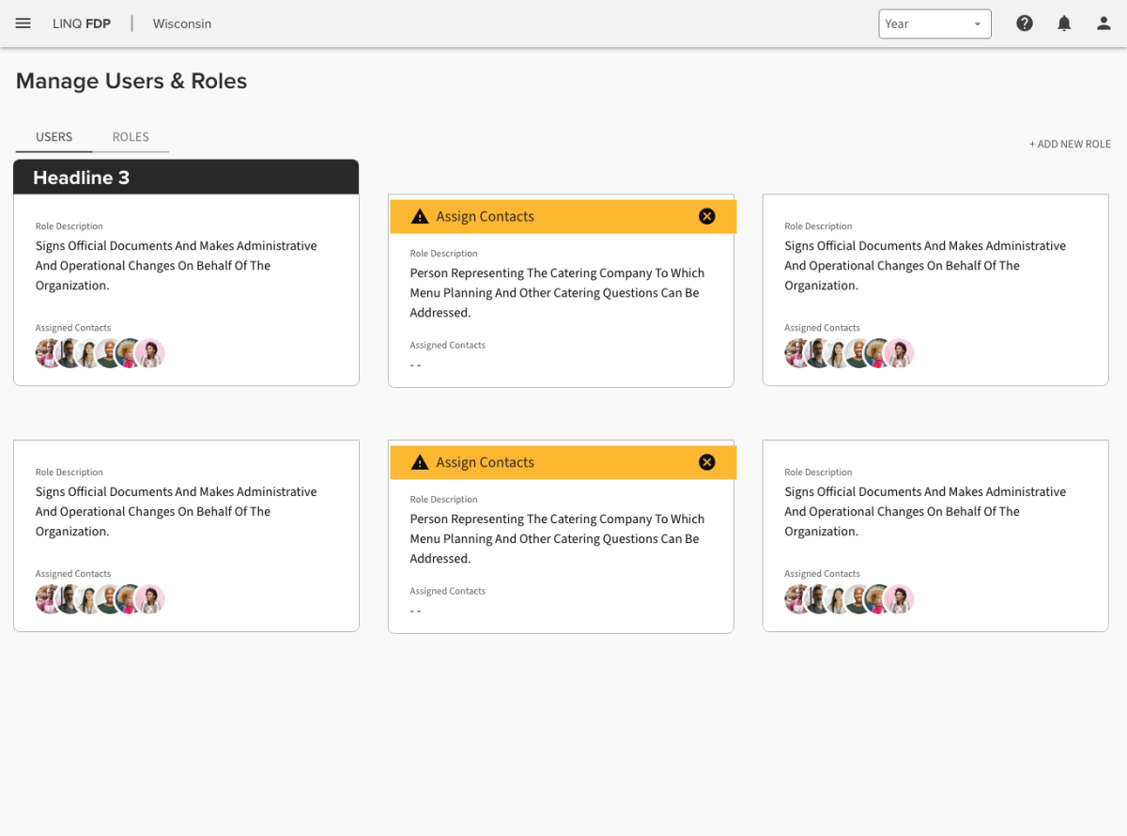Click the LINQ FDP logo link
The width and height of the screenshot is (1127, 836).
click(82, 23)
